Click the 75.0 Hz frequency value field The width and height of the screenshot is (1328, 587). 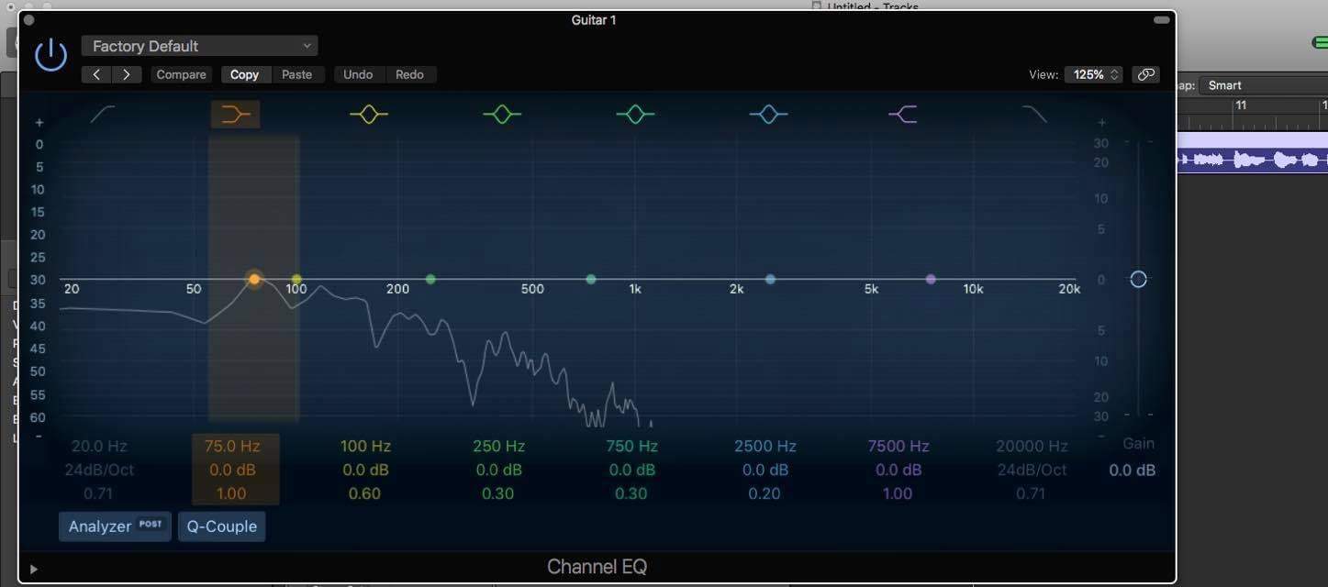[x=232, y=447]
